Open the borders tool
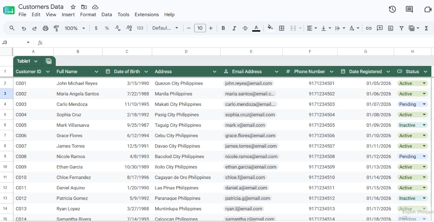 click(282, 28)
